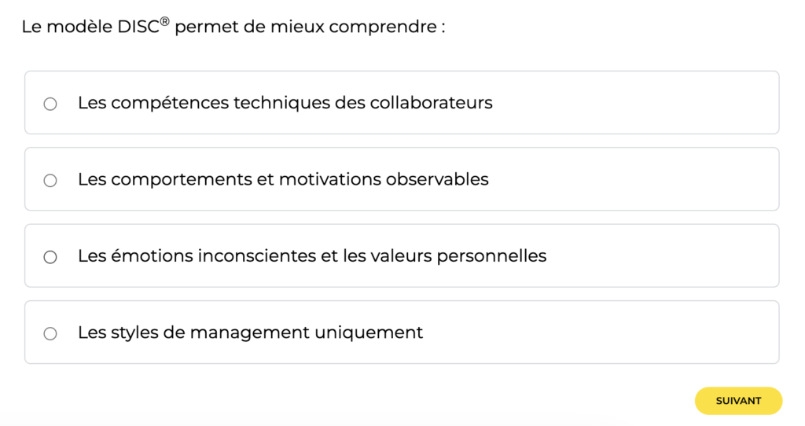
Task: Click empty right area of first answer card
Action: [x=645, y=103]
